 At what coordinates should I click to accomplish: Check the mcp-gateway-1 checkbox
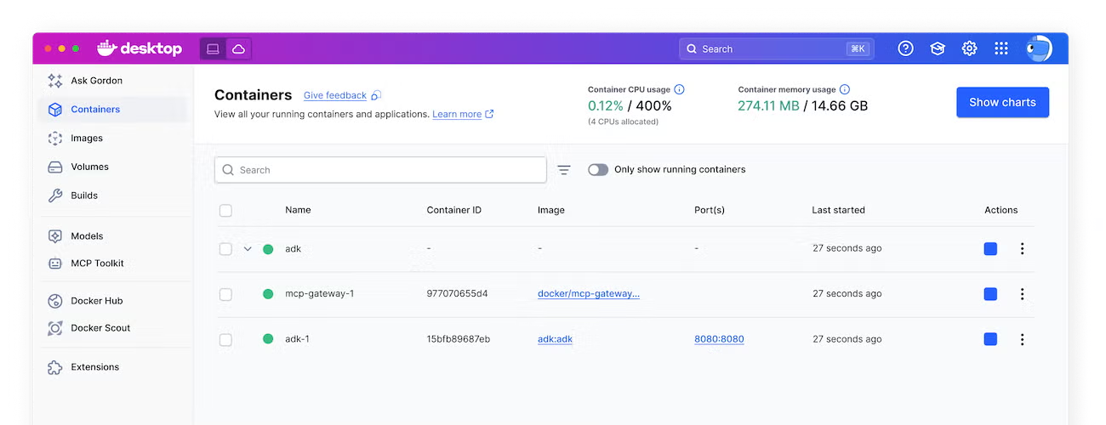(x=225, y=294)
